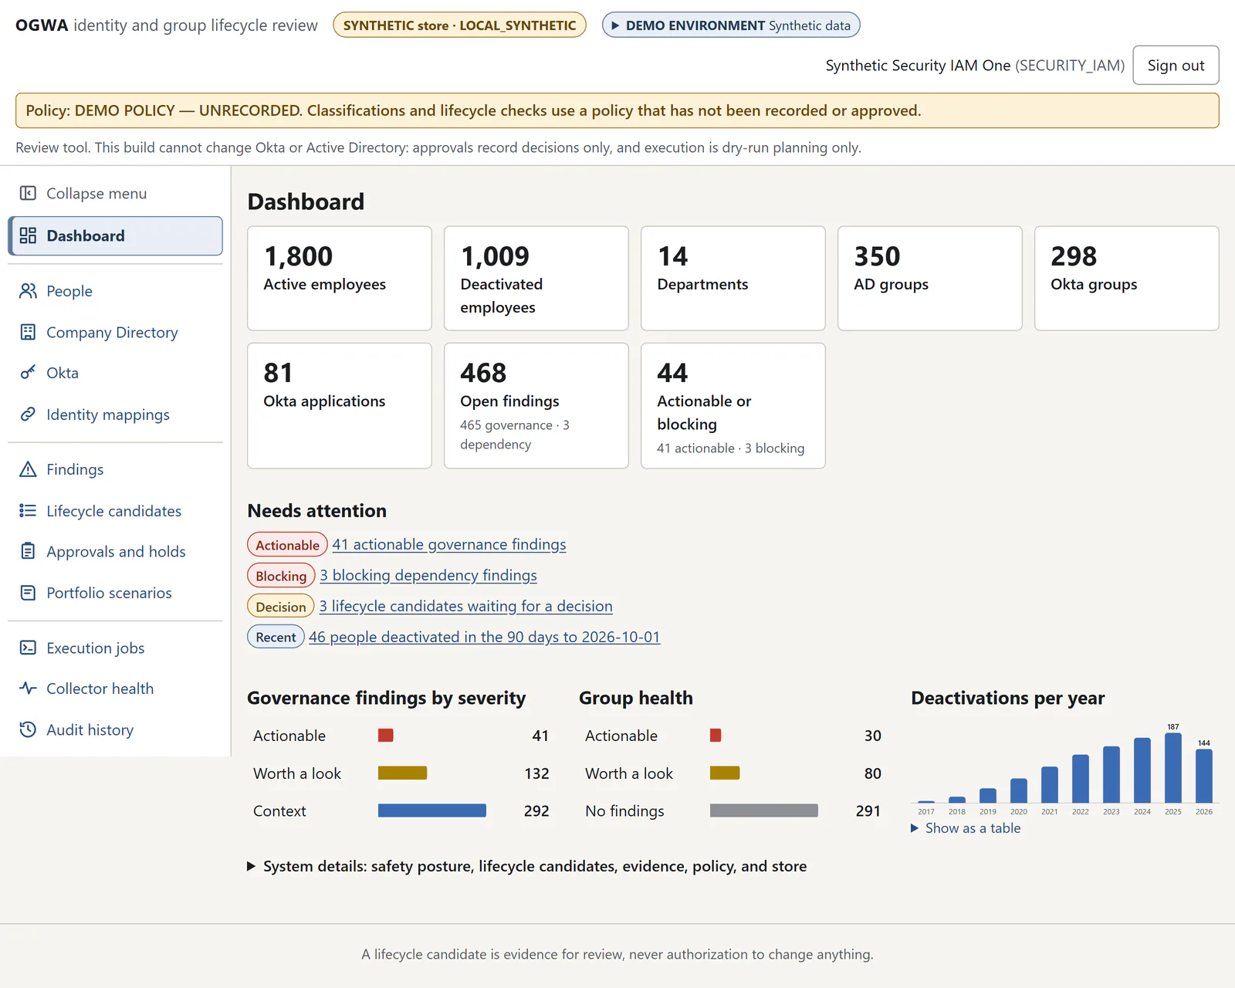Click the Dashboard grid icon
1235x988 pixels.
point(28,235)
